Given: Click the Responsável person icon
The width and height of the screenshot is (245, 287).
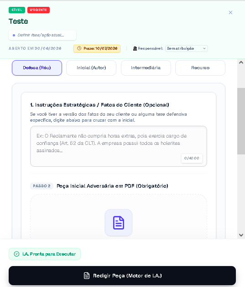Looking at the screenshot, I should tap(135, 48).
